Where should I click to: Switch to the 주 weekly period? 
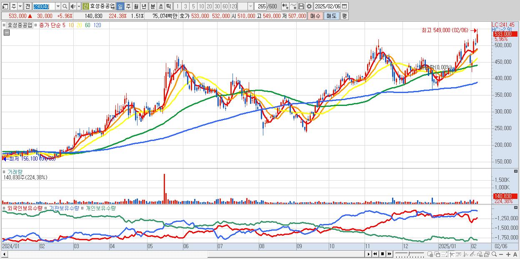click(x=128, y=7)
